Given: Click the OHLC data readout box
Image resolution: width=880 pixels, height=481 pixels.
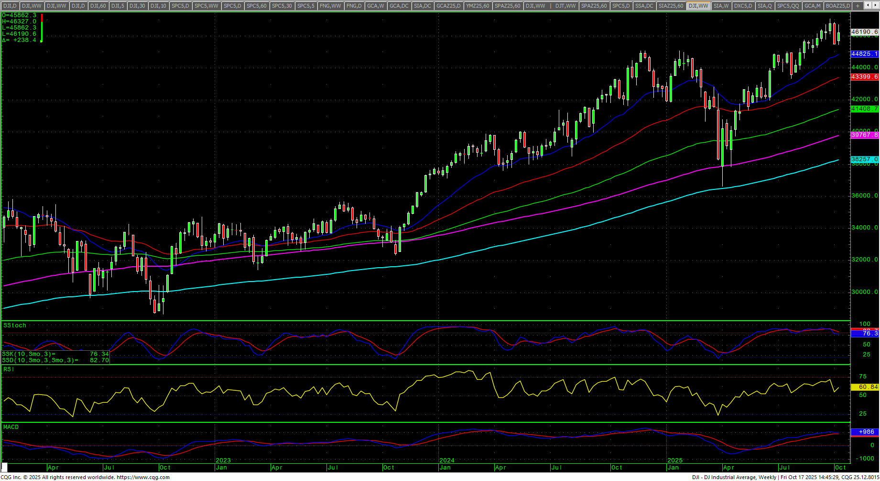Looking at the screenshot, I should 20,28.
